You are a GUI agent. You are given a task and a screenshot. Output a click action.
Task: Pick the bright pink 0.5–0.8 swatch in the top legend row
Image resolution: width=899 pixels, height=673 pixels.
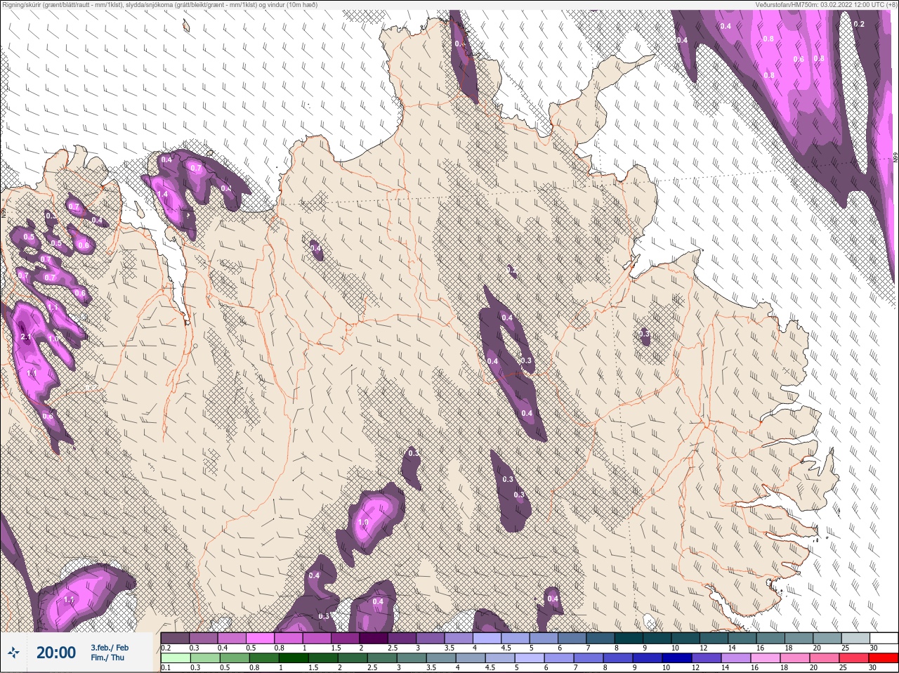pyautogui.click(x=261, y=638)
